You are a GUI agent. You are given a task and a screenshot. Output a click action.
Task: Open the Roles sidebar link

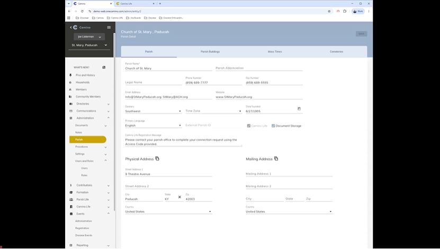point(84,175)
